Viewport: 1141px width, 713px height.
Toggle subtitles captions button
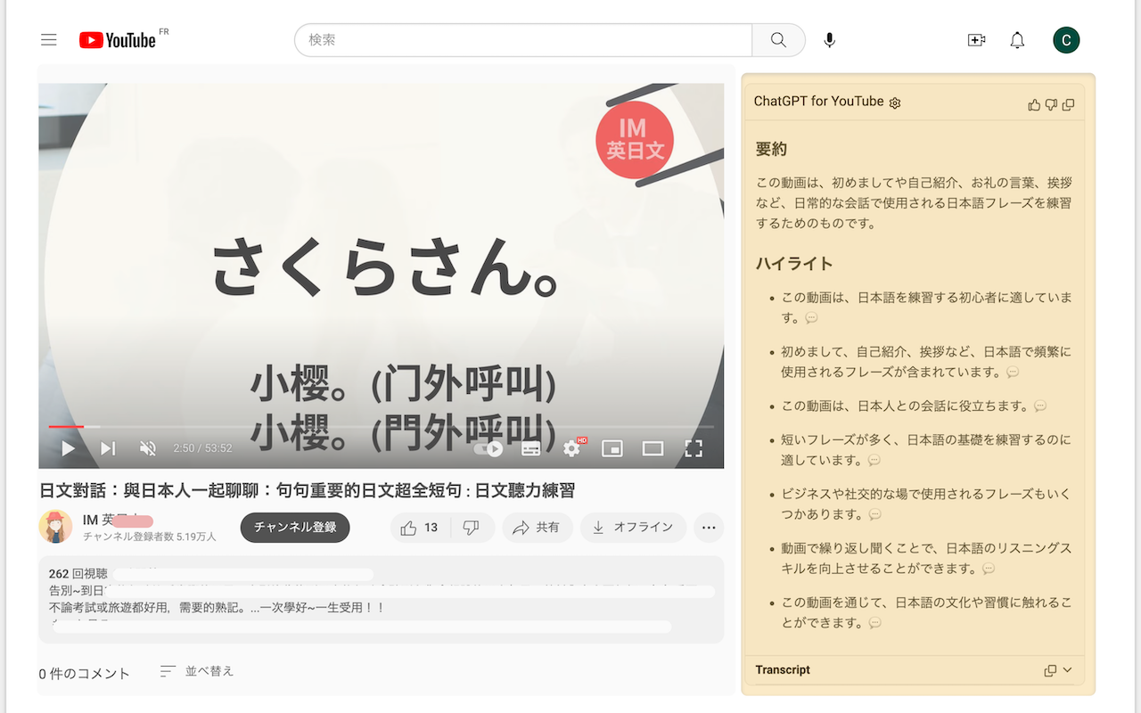[x=530, y=448]
